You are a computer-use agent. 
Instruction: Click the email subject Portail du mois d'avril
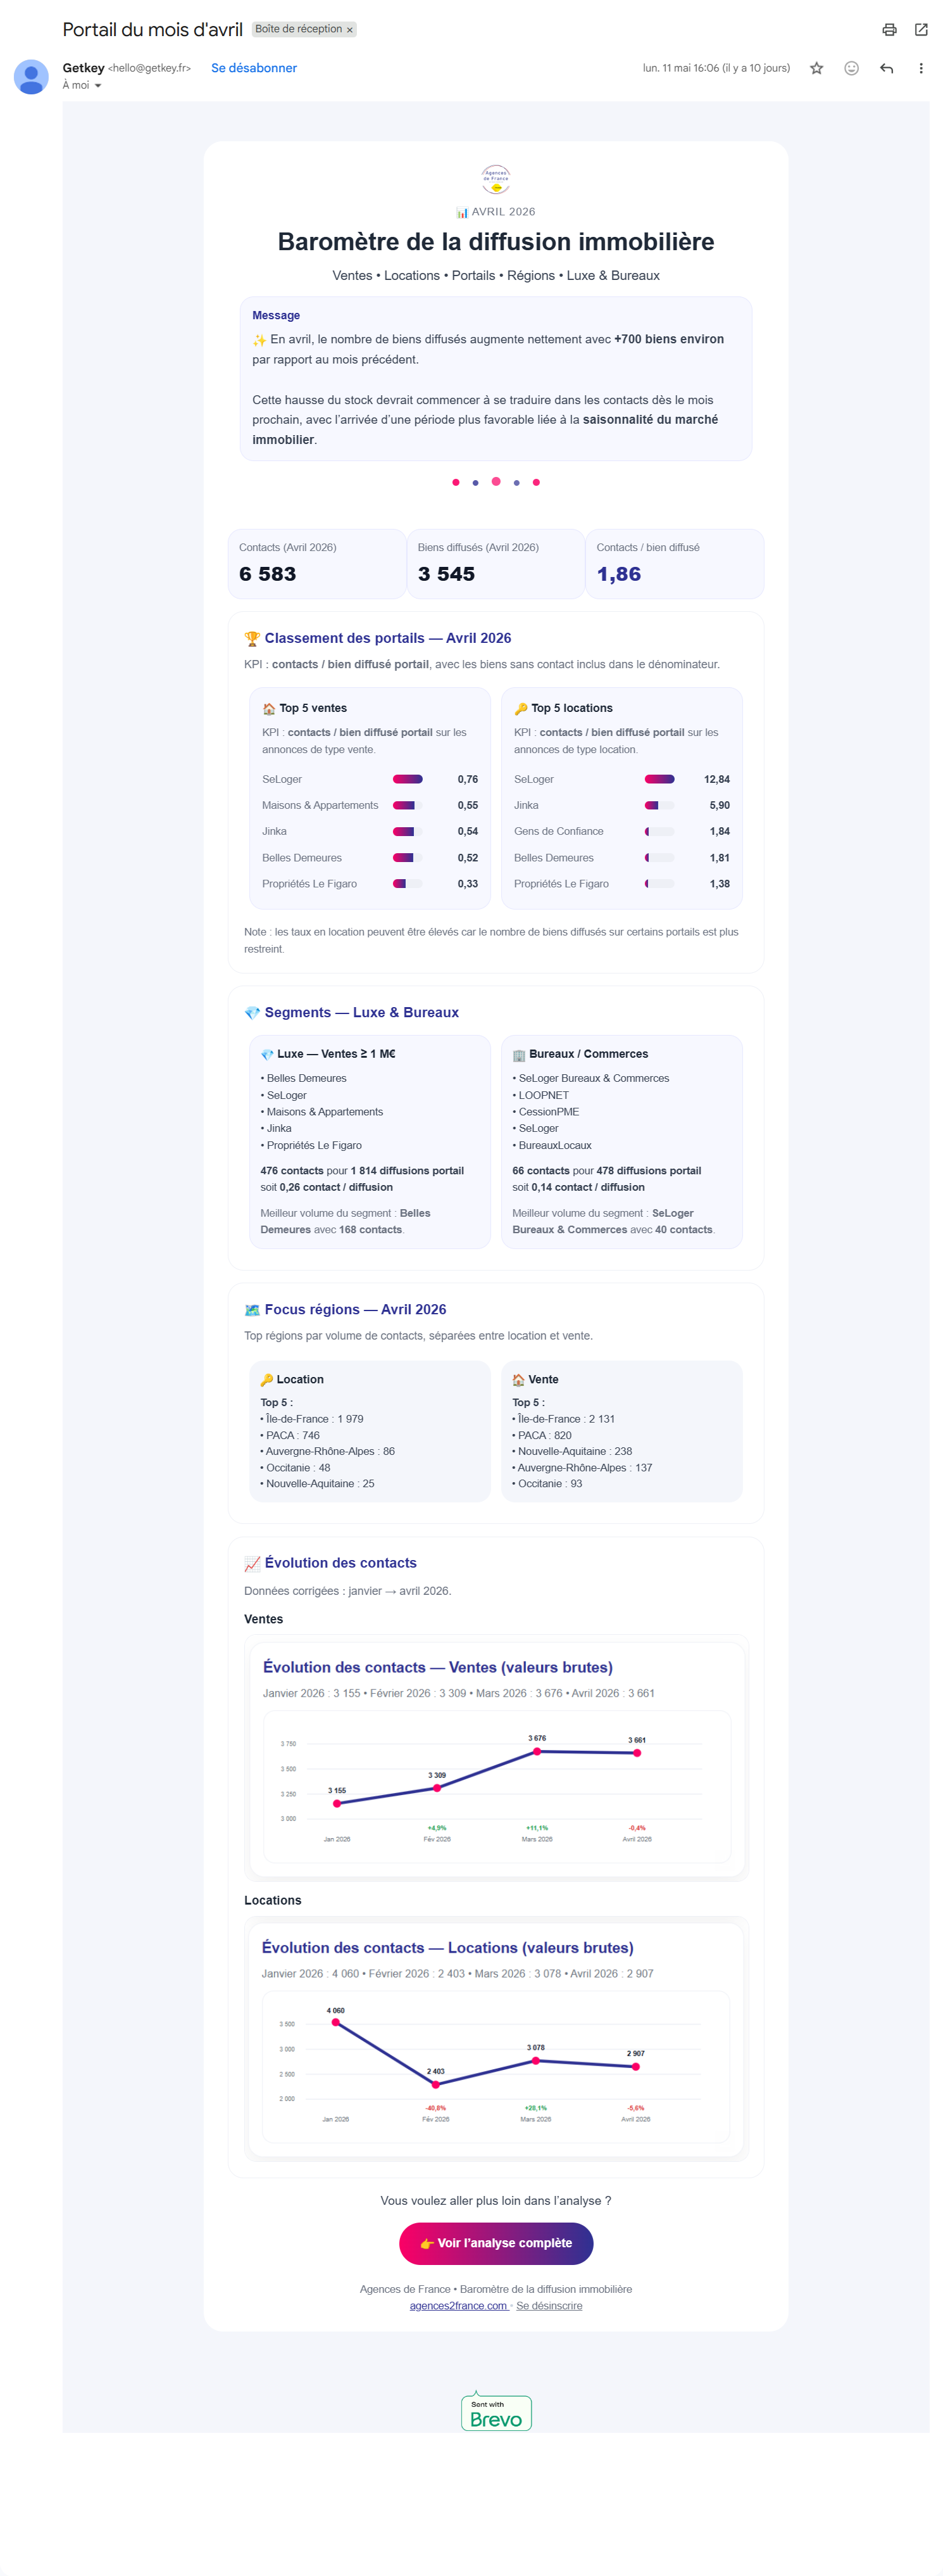[x=153, y=30]
